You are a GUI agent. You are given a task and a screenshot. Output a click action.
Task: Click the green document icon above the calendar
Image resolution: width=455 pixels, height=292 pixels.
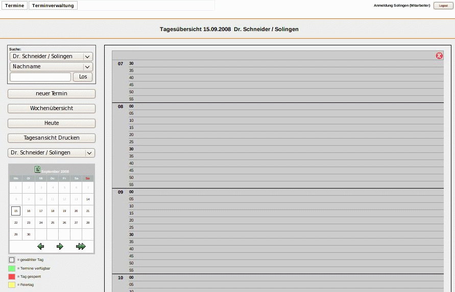point(37,169)
